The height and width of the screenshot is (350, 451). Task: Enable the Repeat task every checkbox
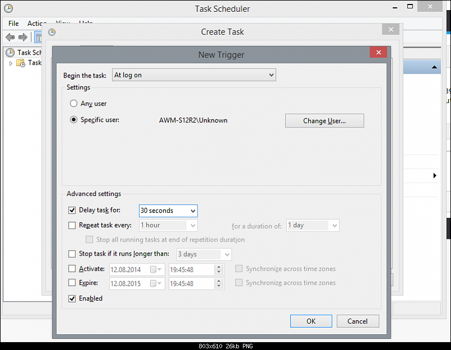point(72,225)
